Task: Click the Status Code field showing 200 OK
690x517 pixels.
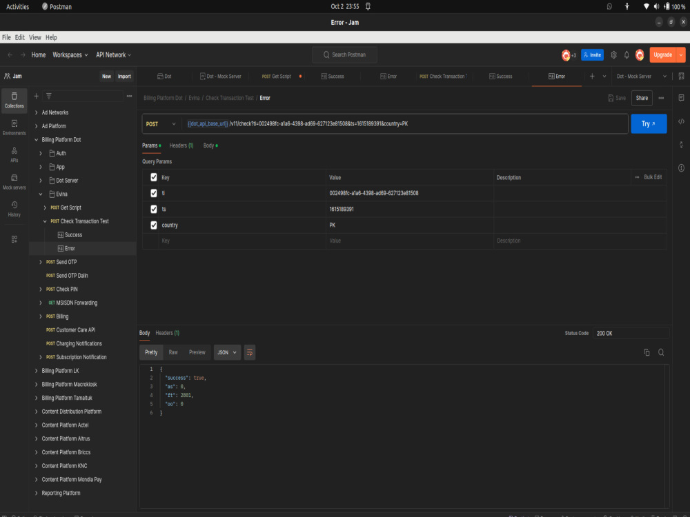Action: point(631,333)
